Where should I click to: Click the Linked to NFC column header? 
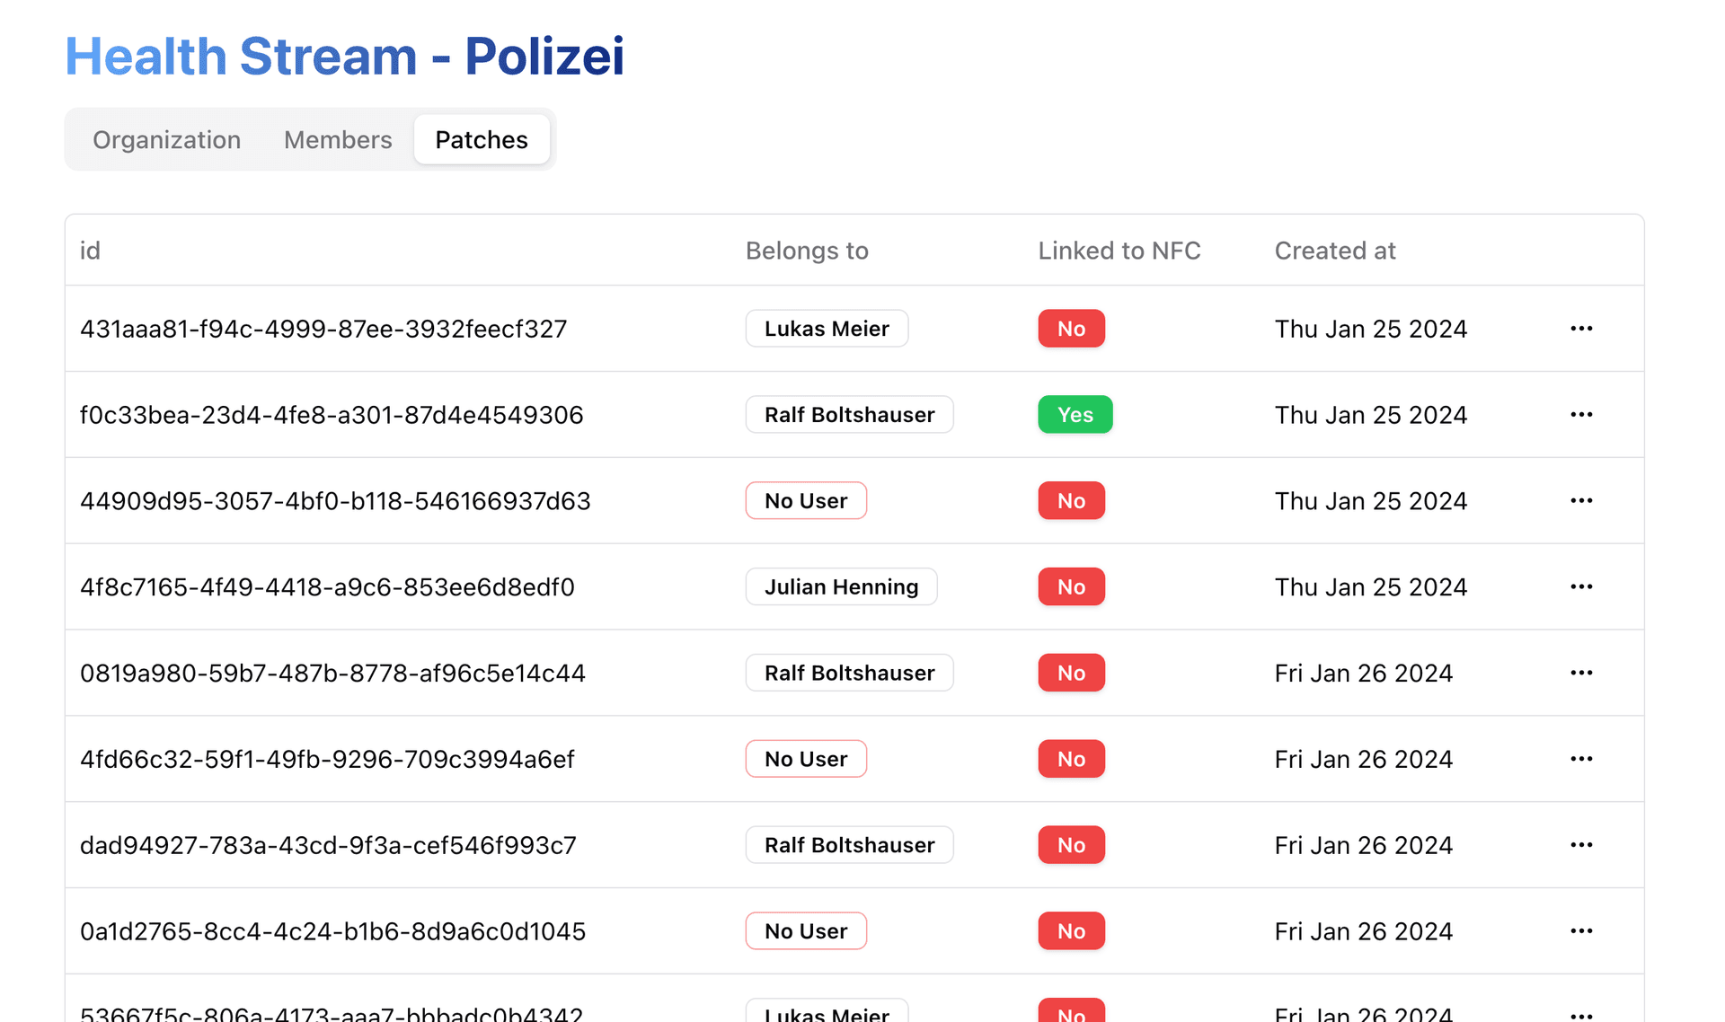(1119, 251)
